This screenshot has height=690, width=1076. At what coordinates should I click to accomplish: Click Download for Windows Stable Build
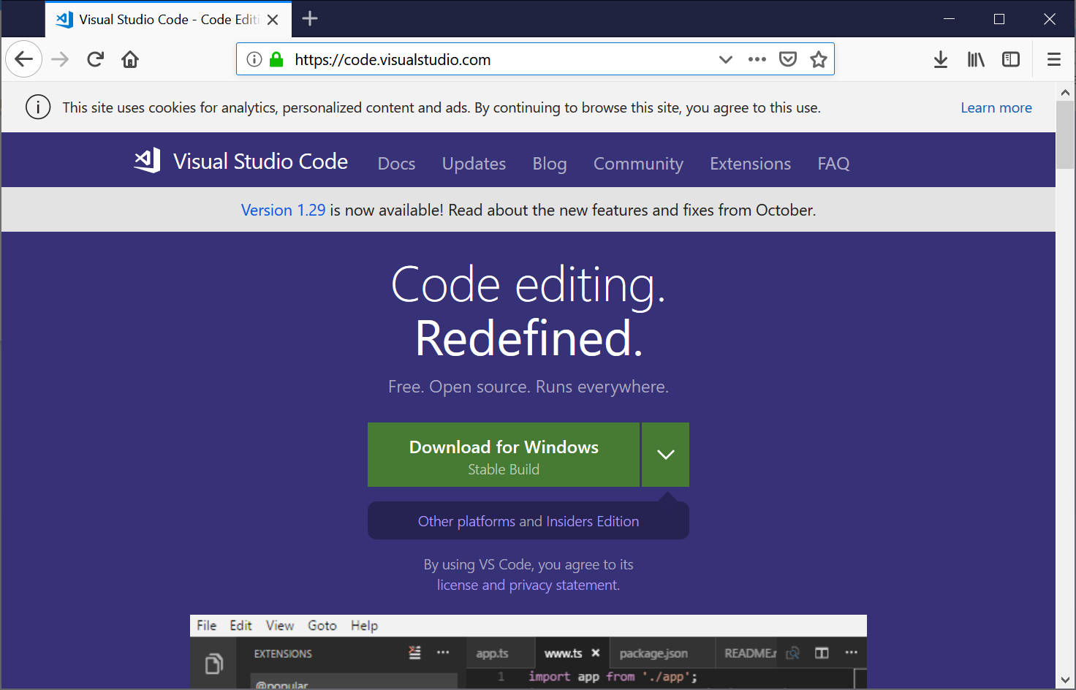(x=504, y=455)
